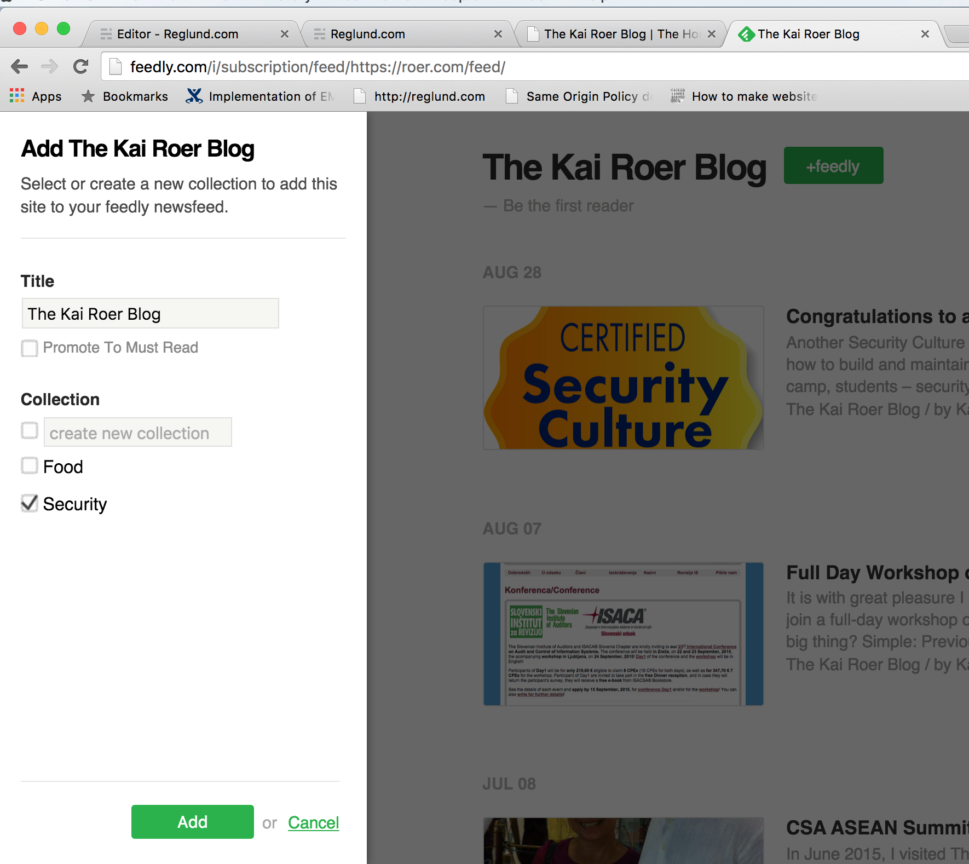Screen dimensions: 969x864
Task: Check the Food collection checkbox
Action: click(x=30, y=466)
